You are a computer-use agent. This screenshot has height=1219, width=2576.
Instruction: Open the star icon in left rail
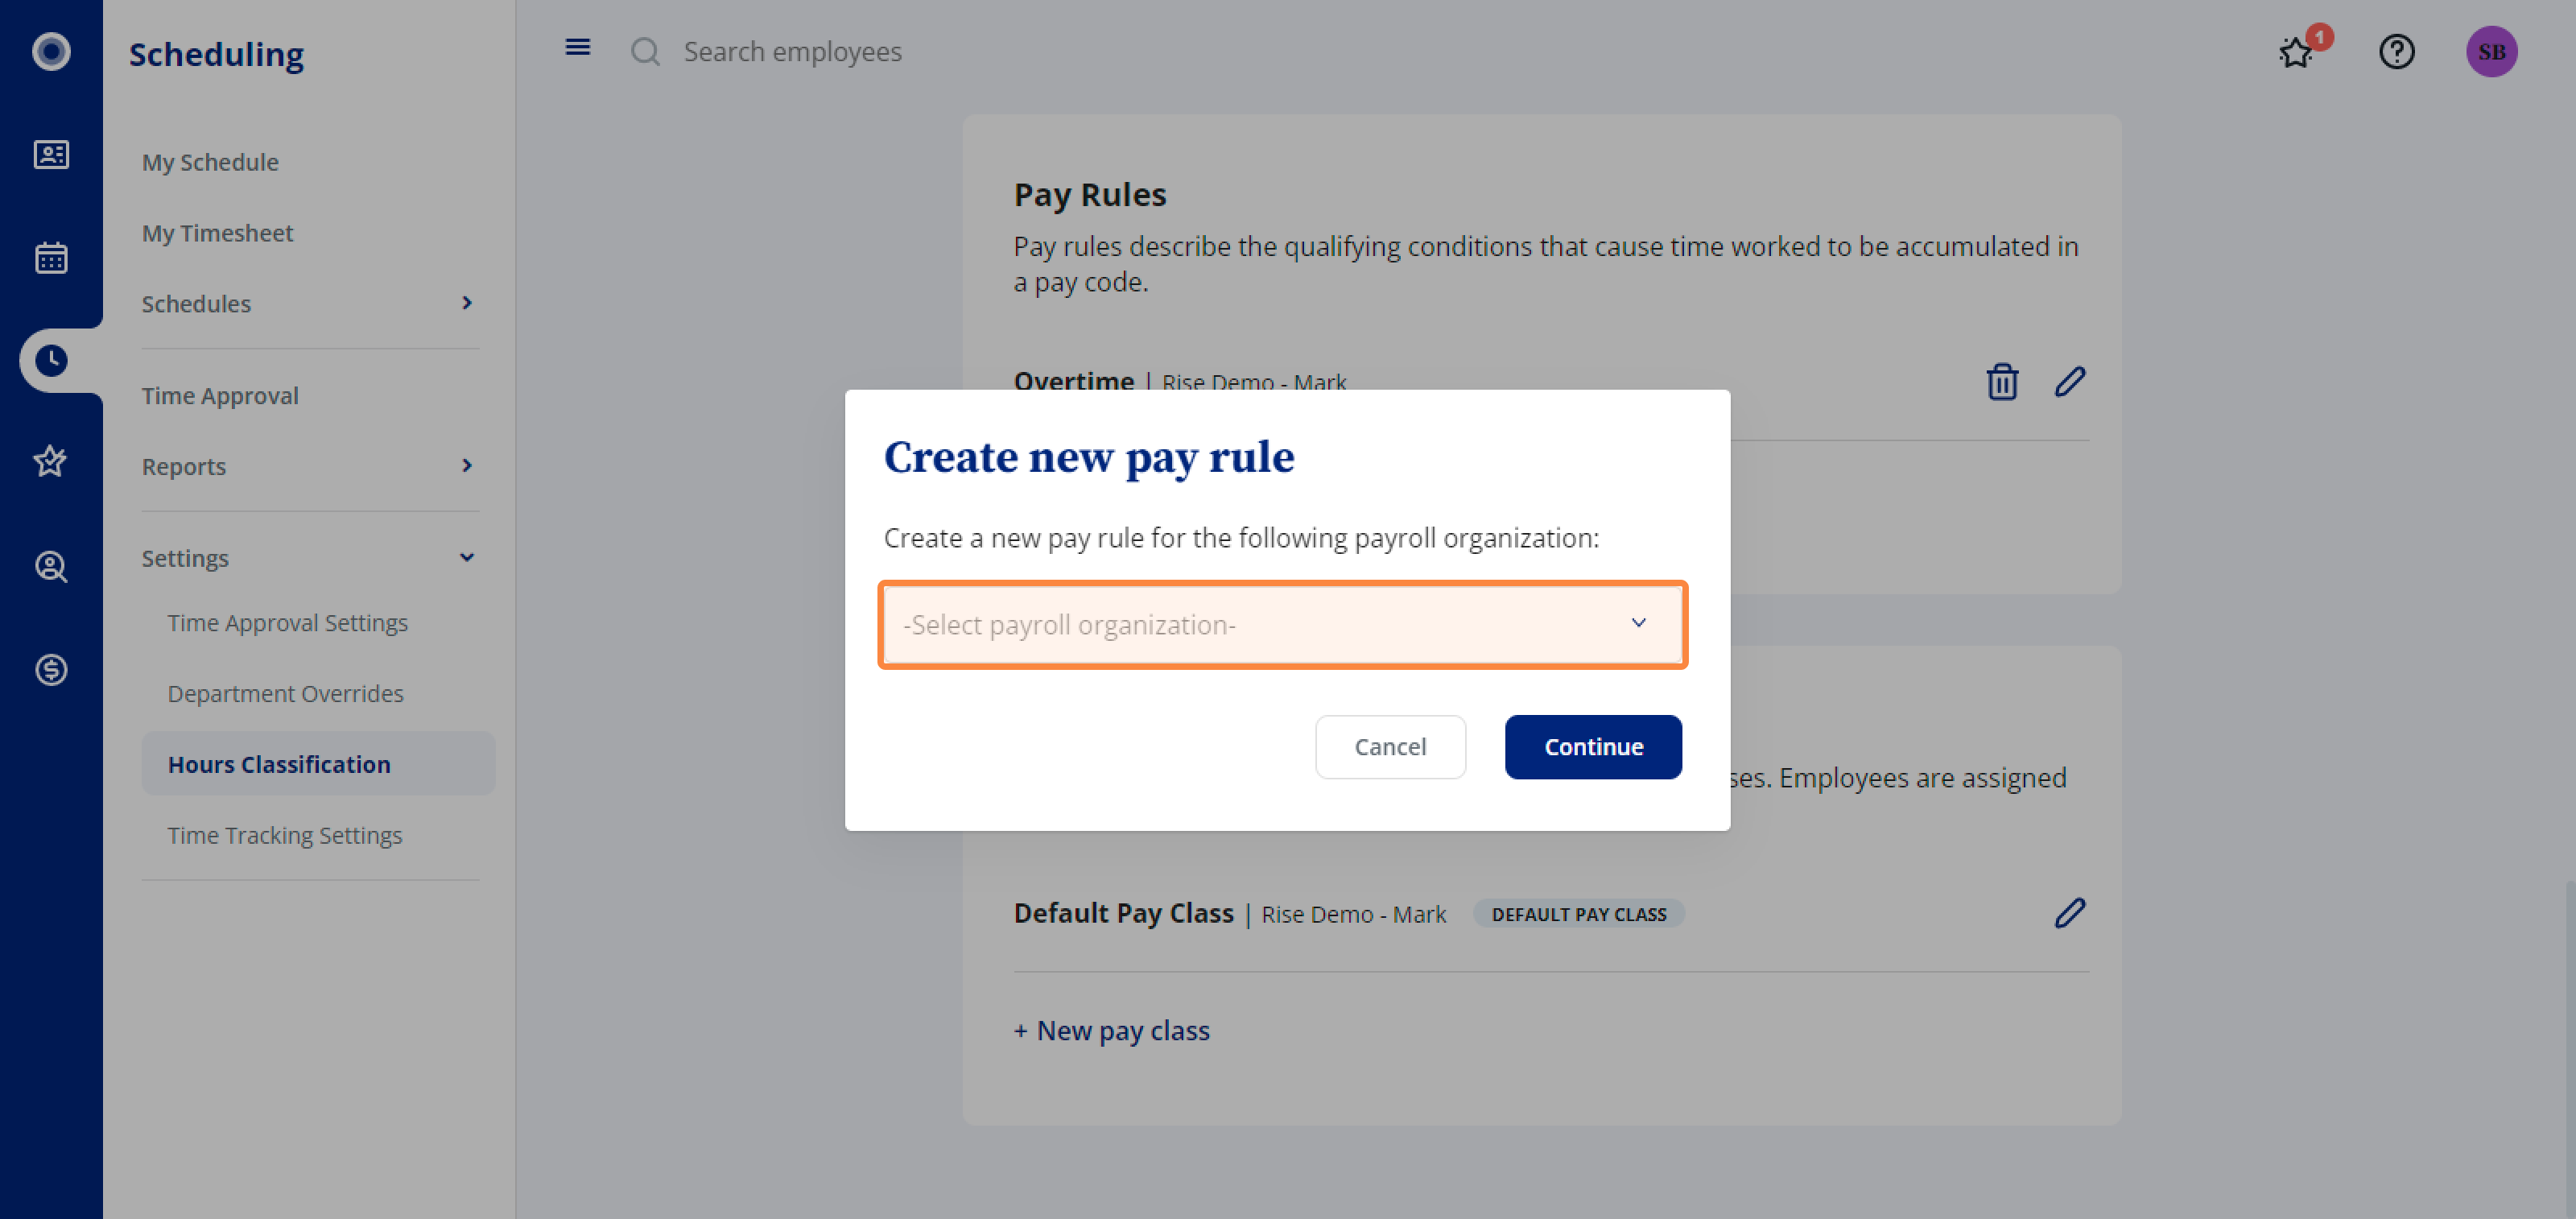click(x=51, y=461)
